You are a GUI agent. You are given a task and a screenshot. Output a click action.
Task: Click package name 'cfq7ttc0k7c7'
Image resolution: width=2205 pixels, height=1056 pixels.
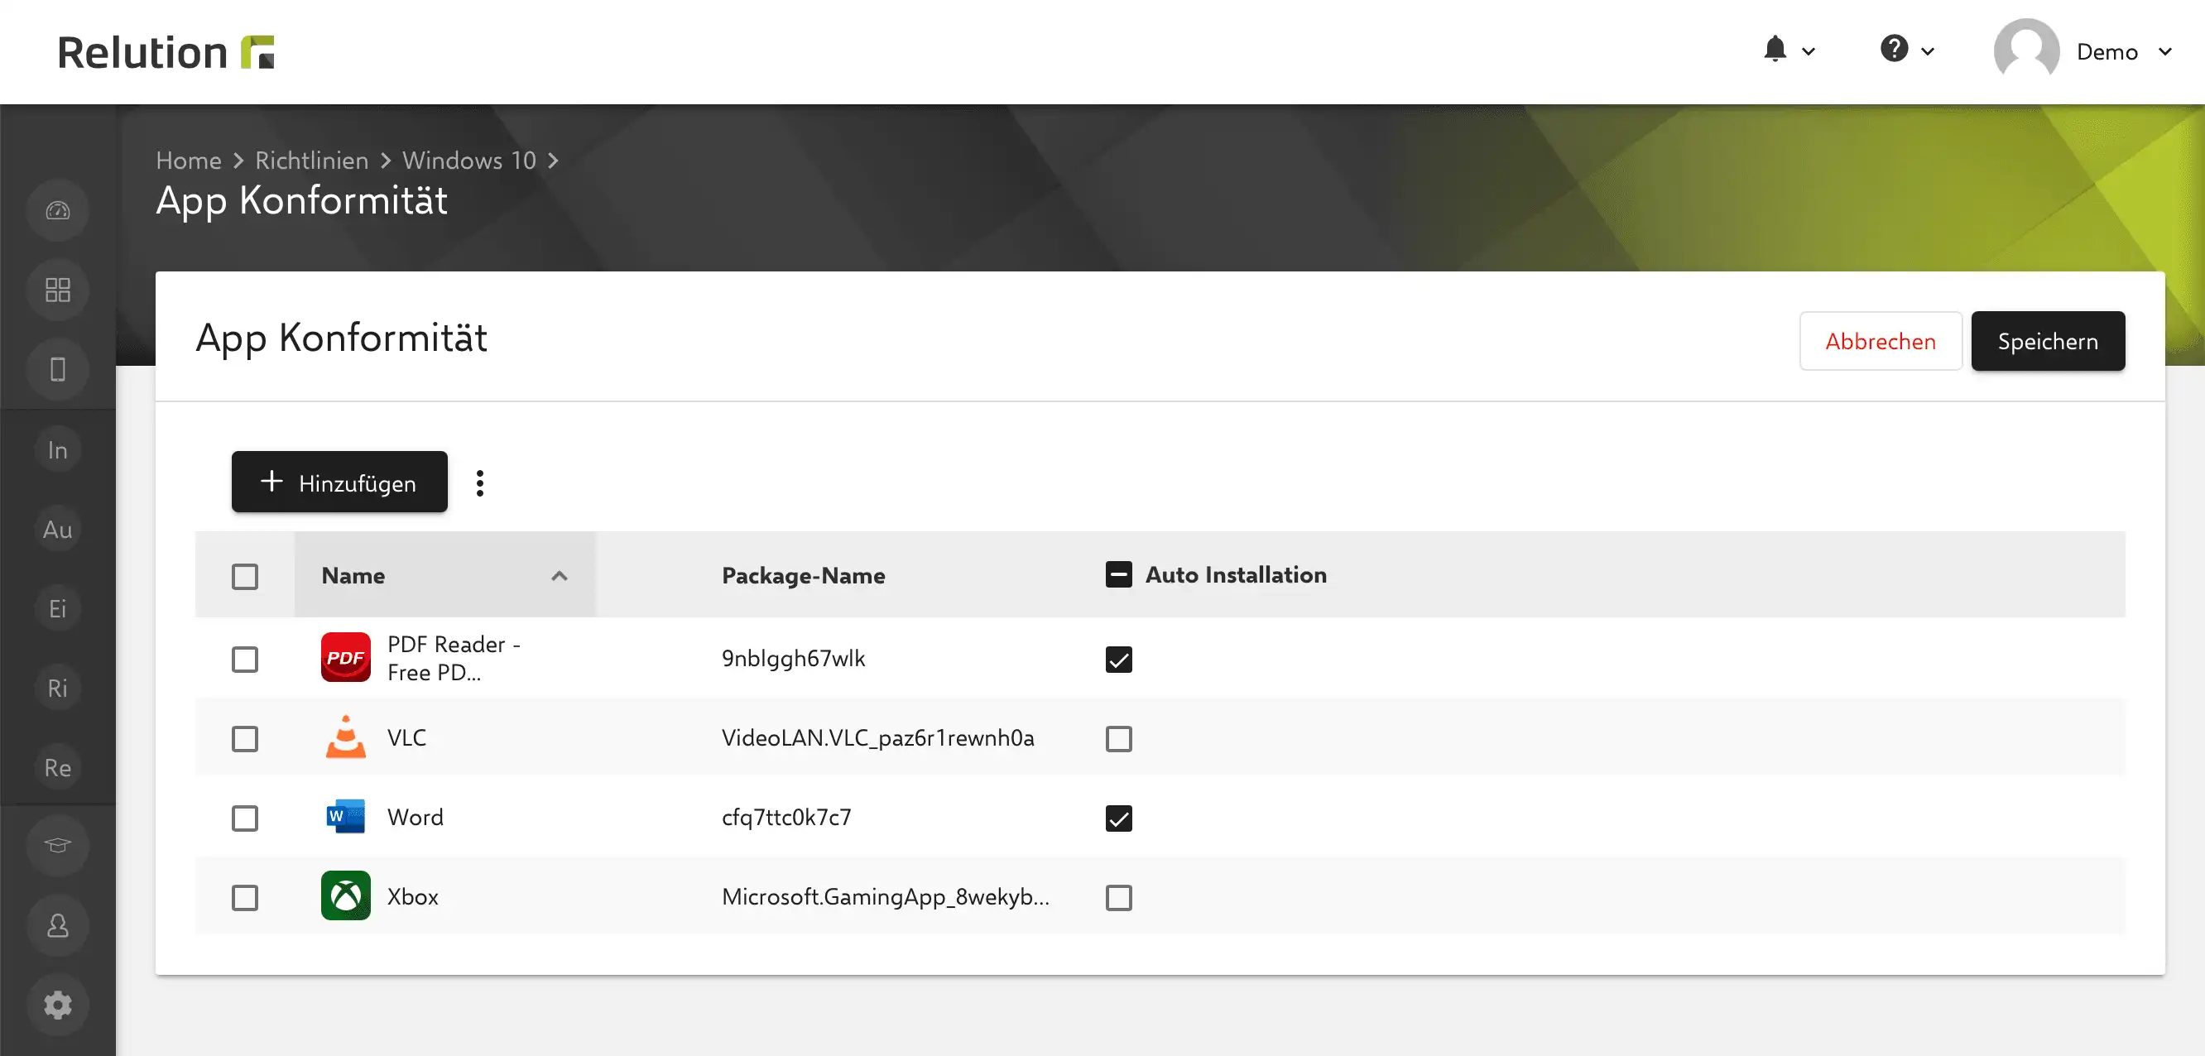click(785, 818)
